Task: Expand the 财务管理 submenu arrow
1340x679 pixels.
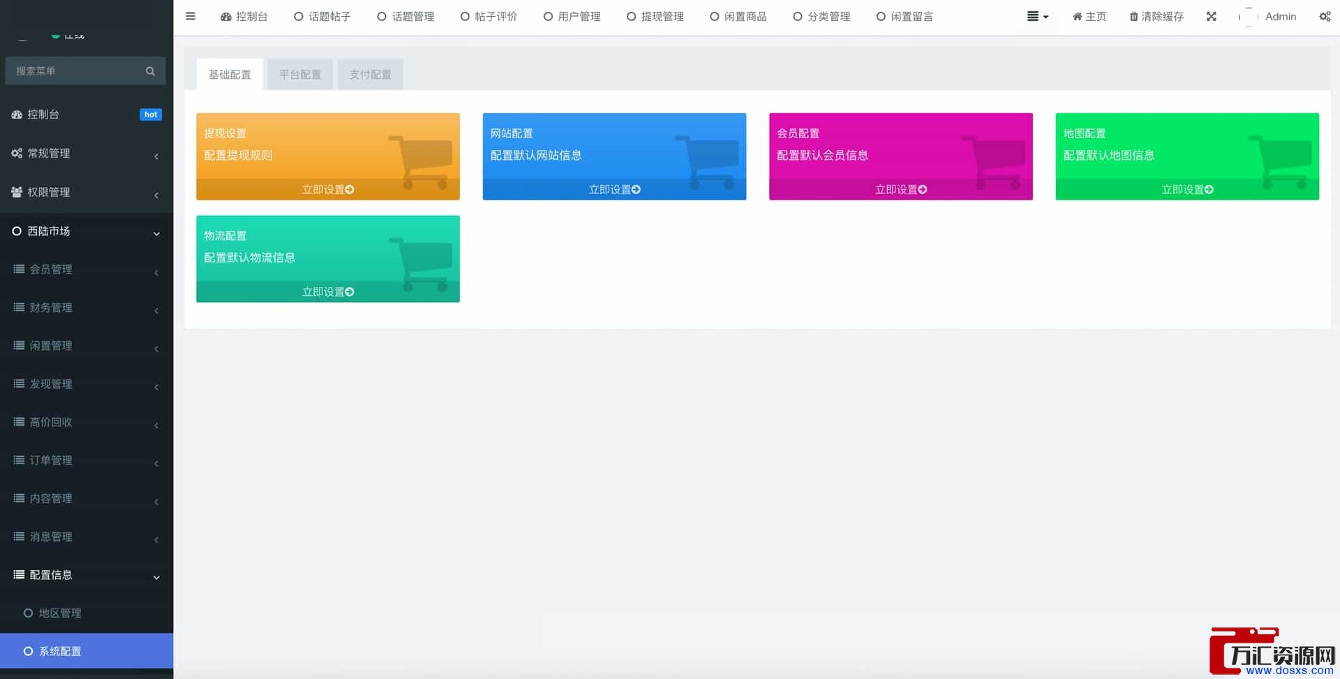Action: 156,311
